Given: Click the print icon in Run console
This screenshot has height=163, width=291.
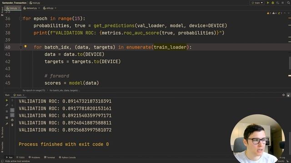Looking at the screenshot, I should tap(12, 120).
